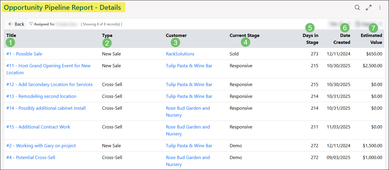
Task: Open #2 - Working with Gary on project
Action: pyautogui.click(x=41, y=146)
